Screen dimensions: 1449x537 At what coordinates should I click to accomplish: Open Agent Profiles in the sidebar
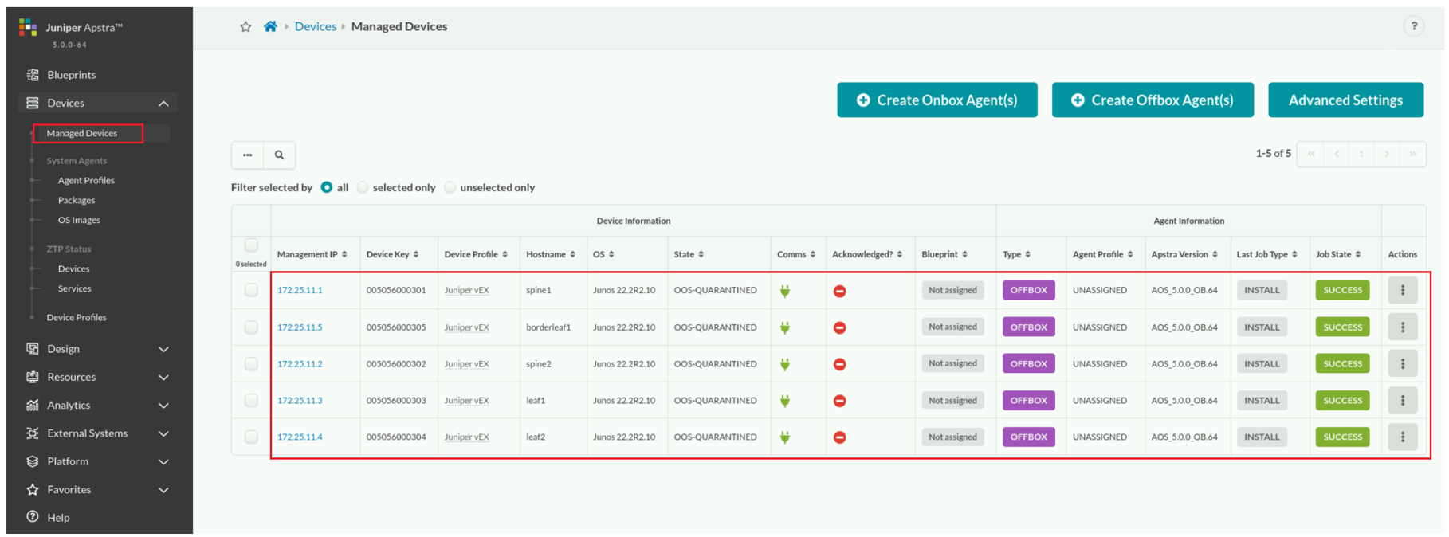click(86, 181)
